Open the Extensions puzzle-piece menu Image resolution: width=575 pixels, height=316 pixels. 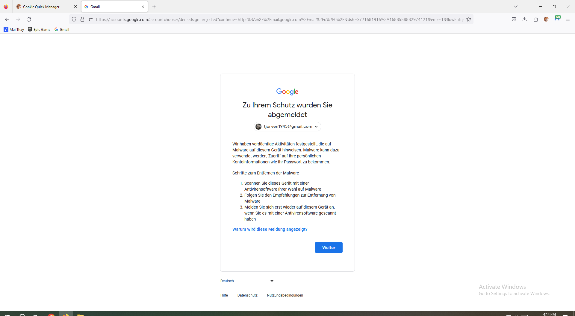click(x=535, y=19)
